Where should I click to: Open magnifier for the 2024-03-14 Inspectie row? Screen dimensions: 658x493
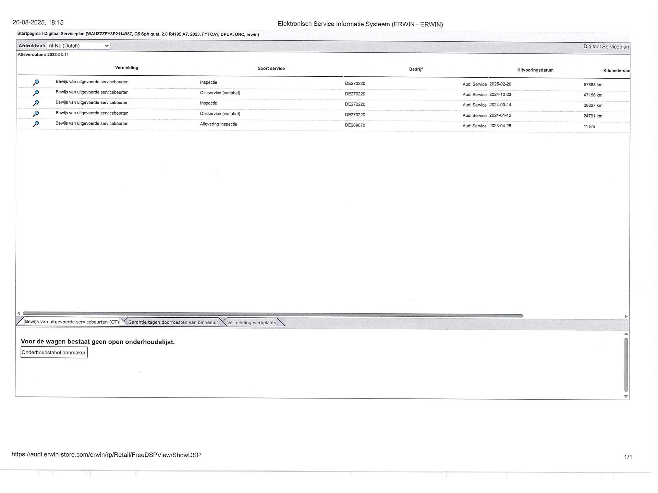(36, 103)
